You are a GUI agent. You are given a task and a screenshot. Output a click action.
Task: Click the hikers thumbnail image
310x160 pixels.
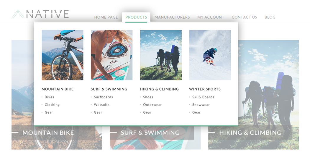[161, 55]
